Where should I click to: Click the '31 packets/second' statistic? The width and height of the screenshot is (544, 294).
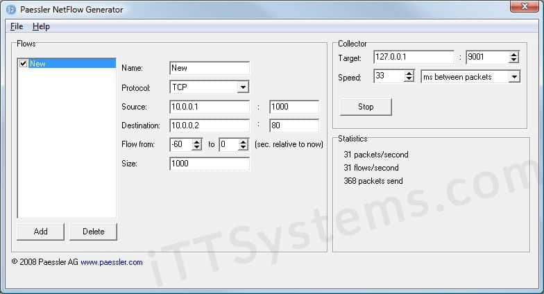376,155
